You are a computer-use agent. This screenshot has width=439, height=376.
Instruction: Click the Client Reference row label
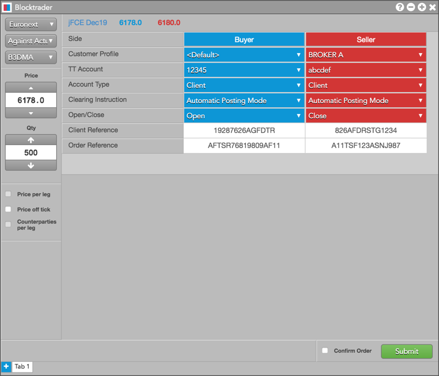(93, 130)
